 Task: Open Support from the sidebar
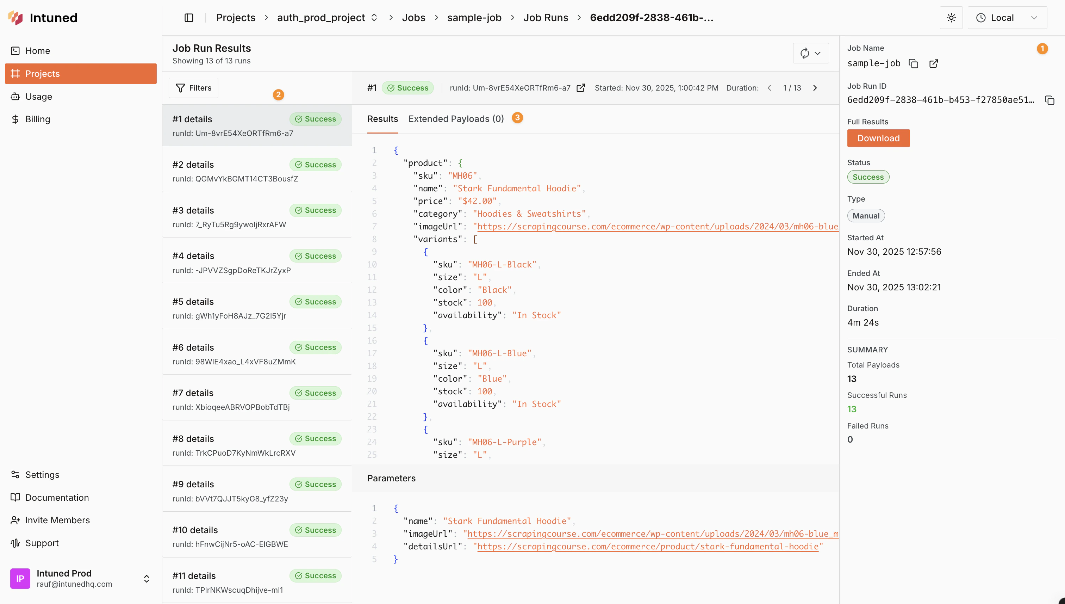click(42, 543)
